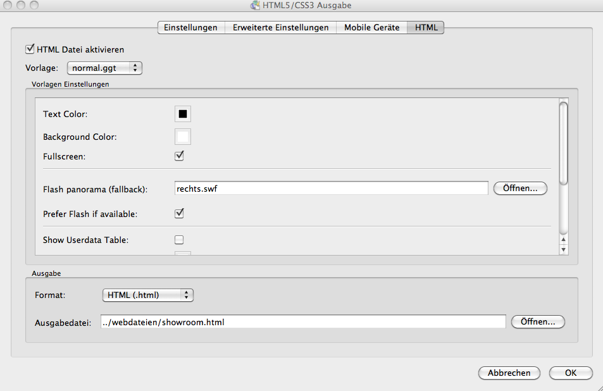Pick the white Background Color swatch

[x=182, y=137]
